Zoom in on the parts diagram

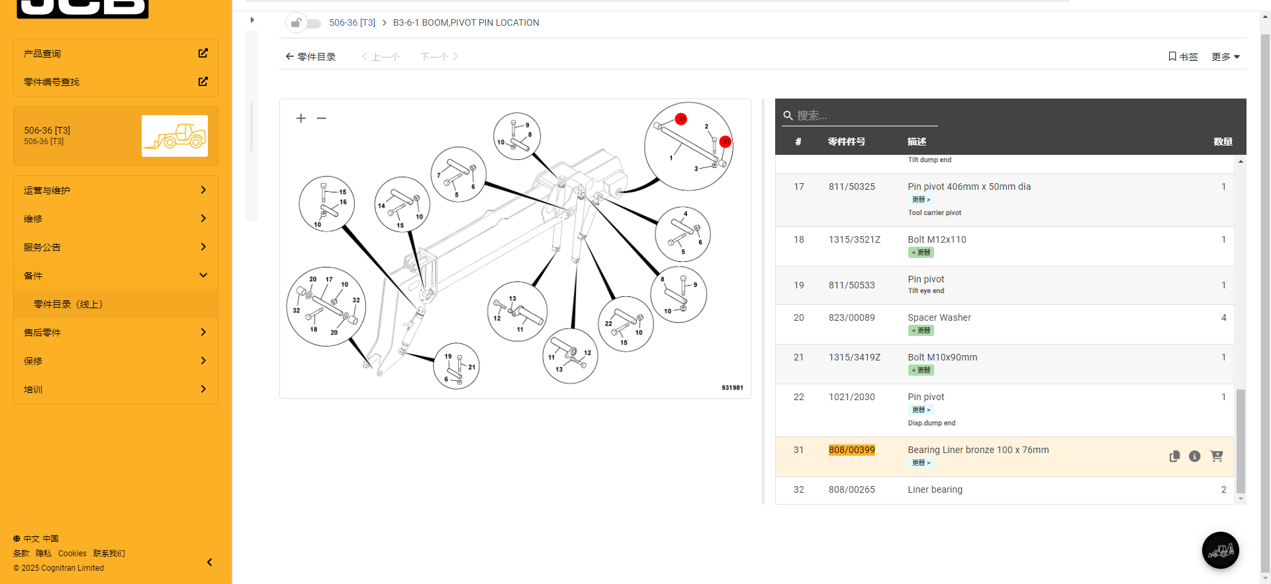pos(301,118)
